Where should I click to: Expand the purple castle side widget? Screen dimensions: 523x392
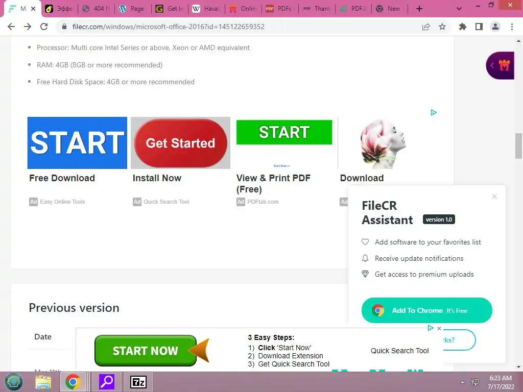(500, 65)
